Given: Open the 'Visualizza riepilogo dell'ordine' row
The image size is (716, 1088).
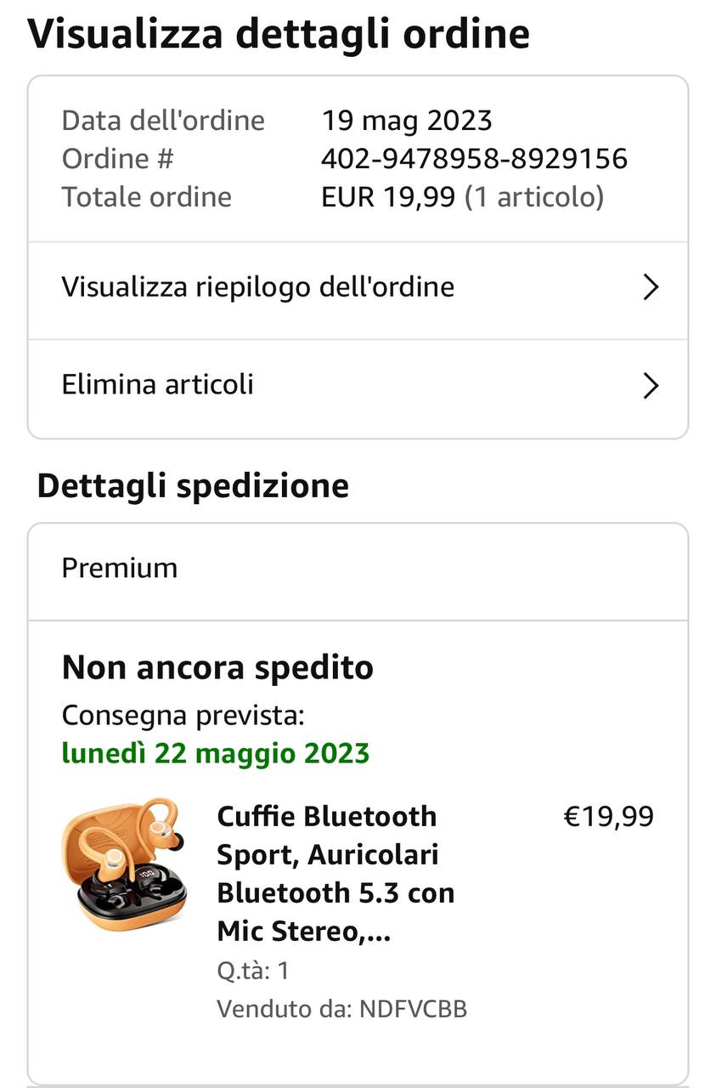Looking at the screenshot, I should tap(257, 287).
